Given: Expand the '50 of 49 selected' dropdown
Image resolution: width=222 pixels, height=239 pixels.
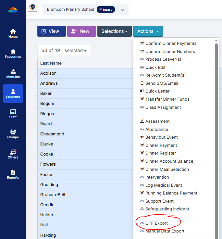Looking at the screenshot, I should point(64,51).
